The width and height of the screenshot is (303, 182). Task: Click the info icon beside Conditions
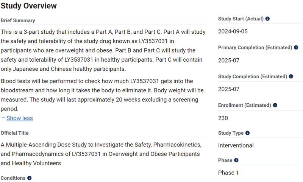click(29, 178)
